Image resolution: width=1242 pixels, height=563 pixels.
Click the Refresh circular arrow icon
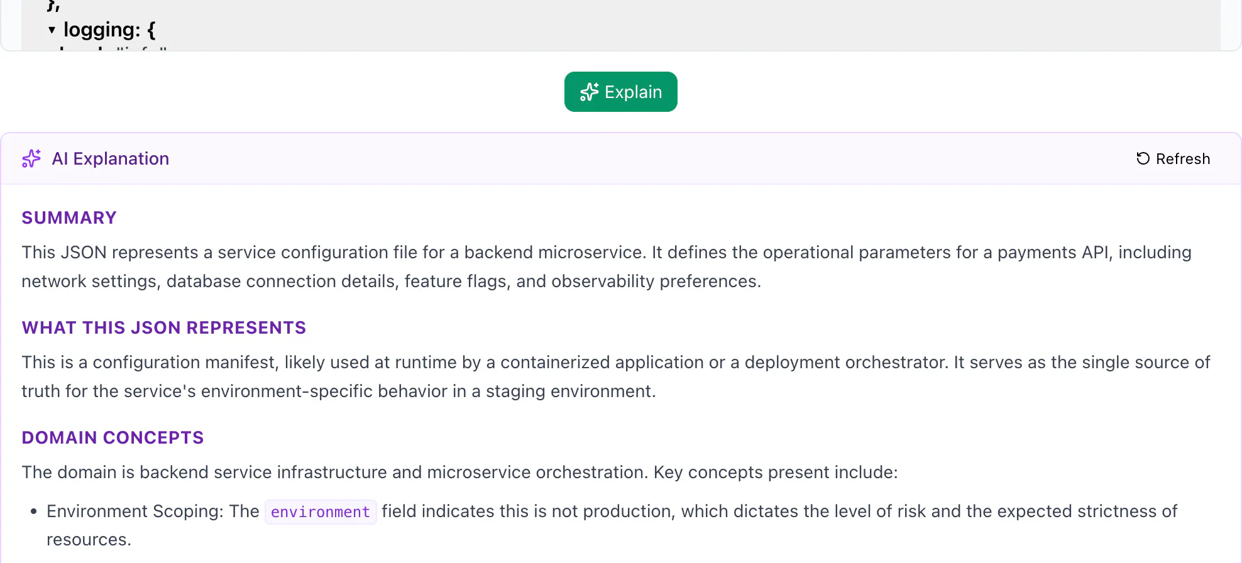pos(1143,158)
